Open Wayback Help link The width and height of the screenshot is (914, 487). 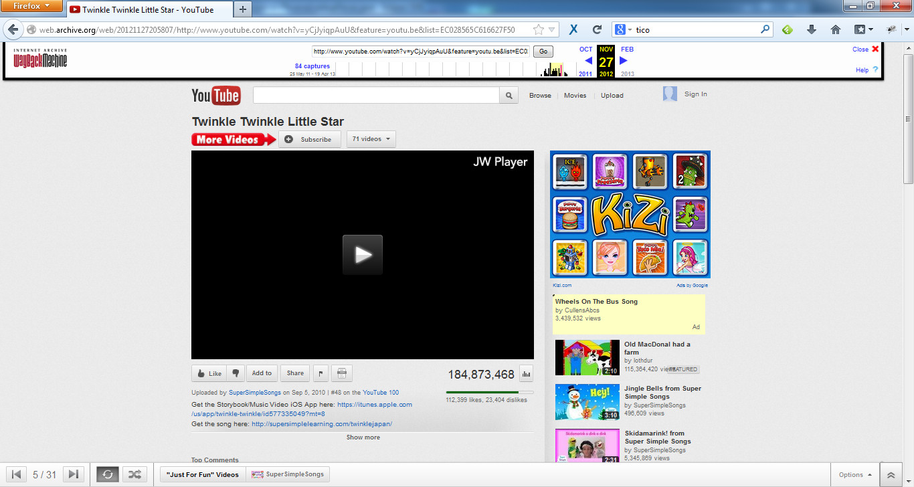click(866, 70)
